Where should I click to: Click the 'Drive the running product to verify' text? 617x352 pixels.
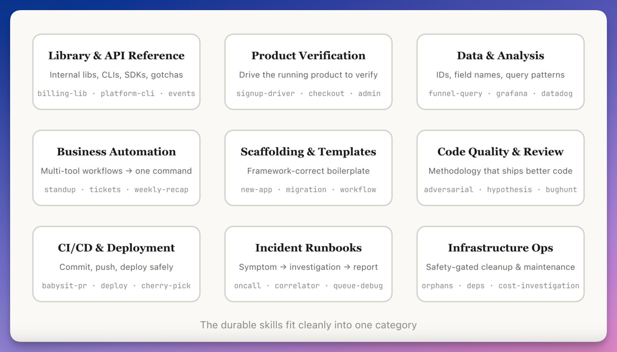(x=308, y=75)
